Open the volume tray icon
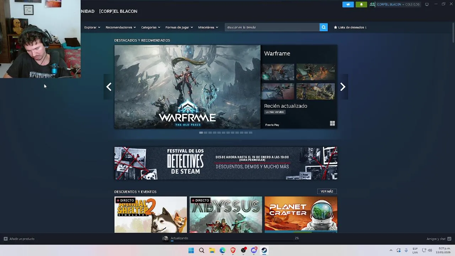 coord(430,250)
